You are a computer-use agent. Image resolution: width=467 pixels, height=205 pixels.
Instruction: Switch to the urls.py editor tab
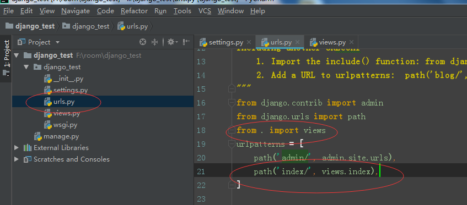280,42
